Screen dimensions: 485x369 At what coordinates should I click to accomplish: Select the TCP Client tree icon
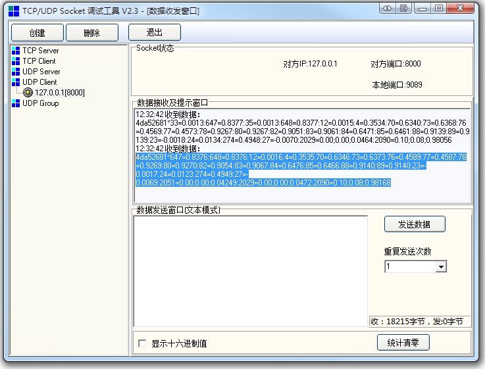click(16, 61)
